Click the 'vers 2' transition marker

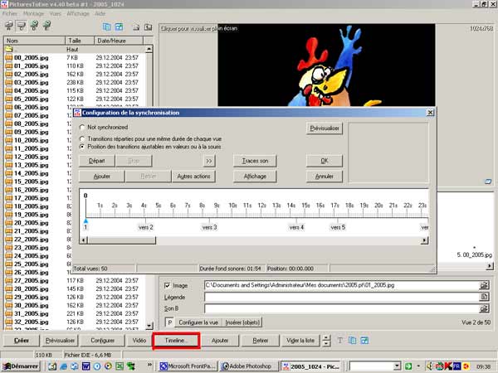[146, 227]
